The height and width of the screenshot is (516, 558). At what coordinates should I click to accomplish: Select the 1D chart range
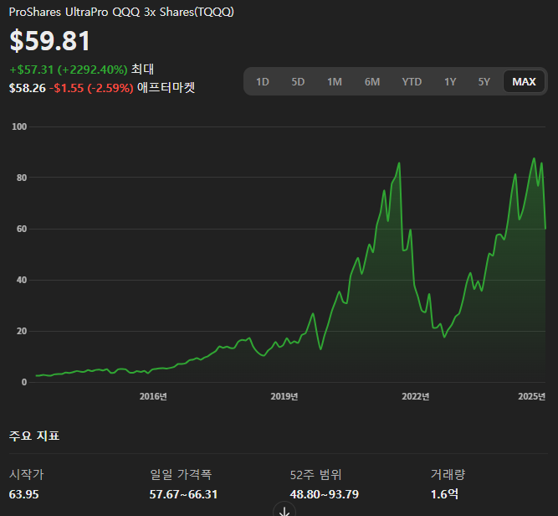263,81
